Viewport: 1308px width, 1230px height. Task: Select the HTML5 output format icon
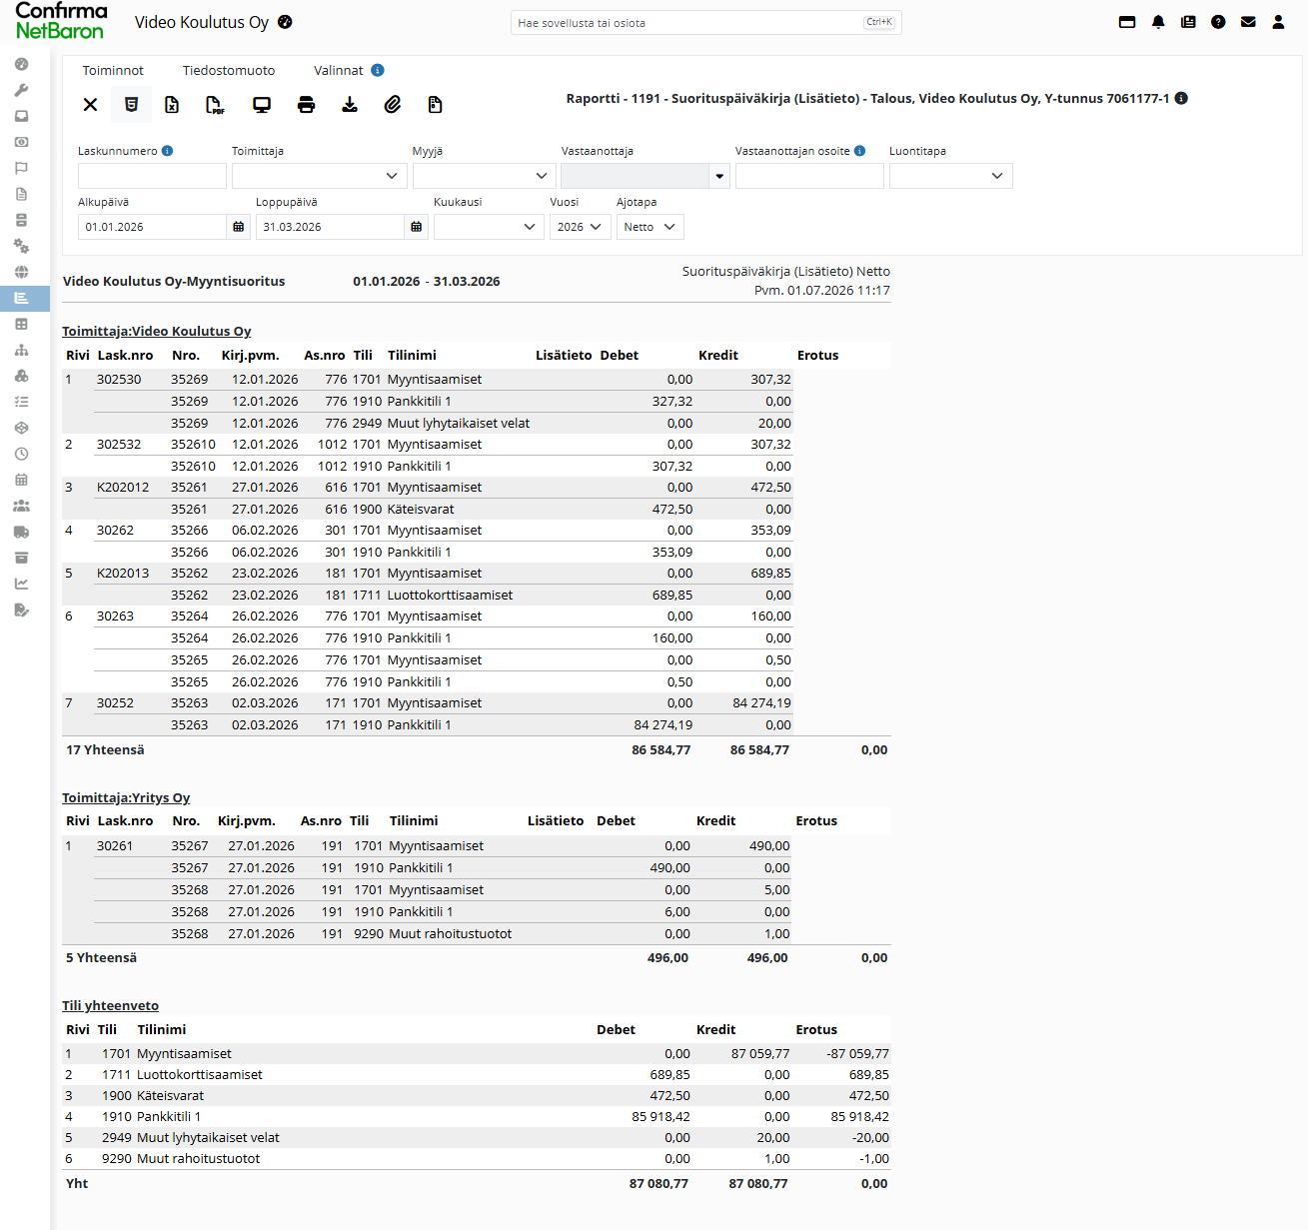131,105
